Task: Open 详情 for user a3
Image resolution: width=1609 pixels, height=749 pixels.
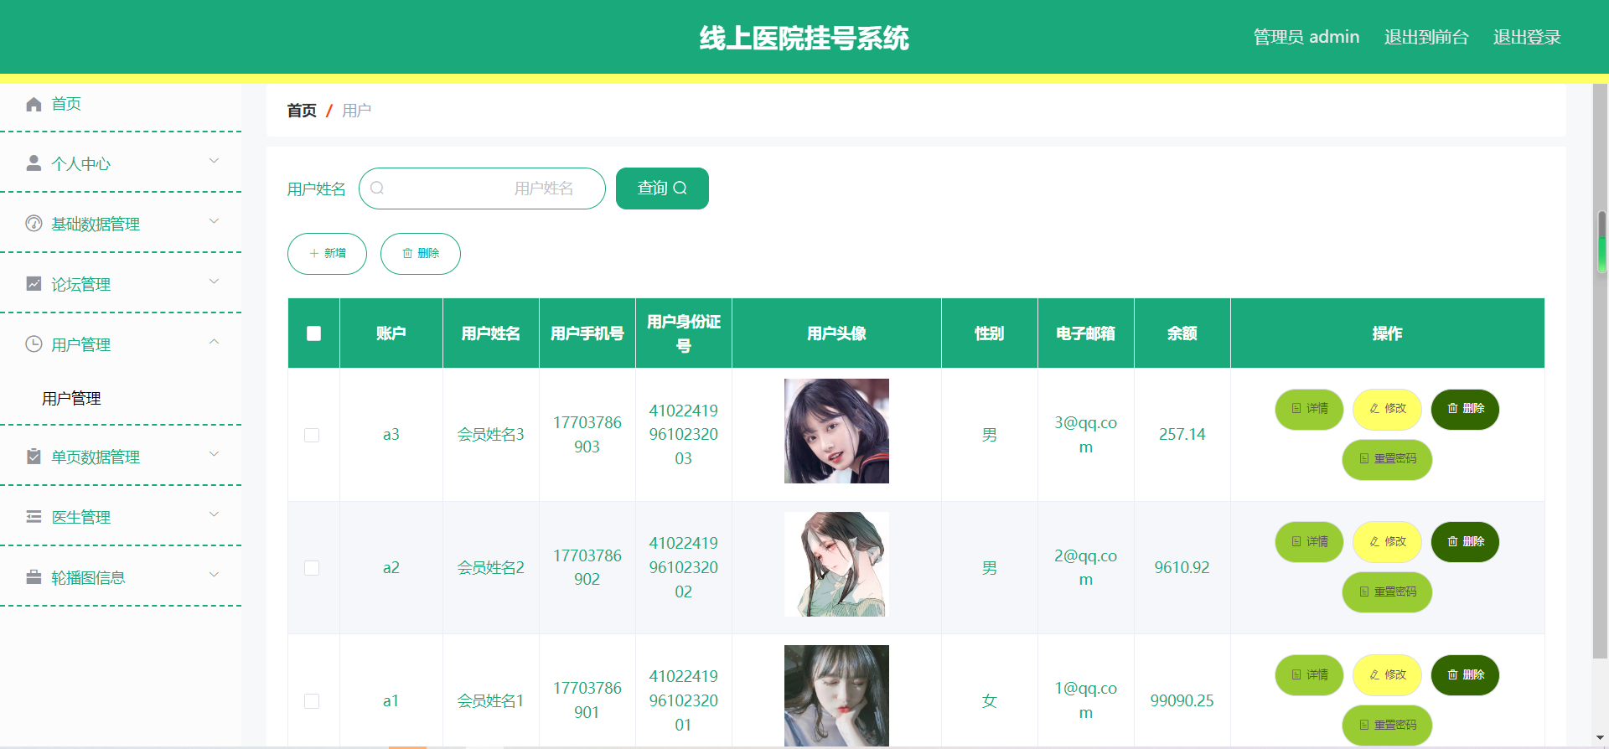Action: pyautogui.click(x=1309, y=409)
